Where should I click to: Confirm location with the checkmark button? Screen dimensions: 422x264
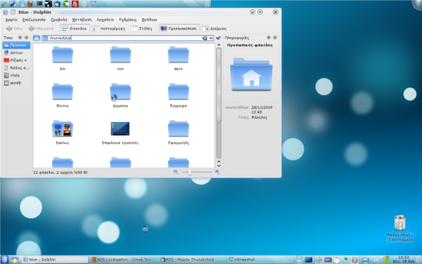(218, 38)
